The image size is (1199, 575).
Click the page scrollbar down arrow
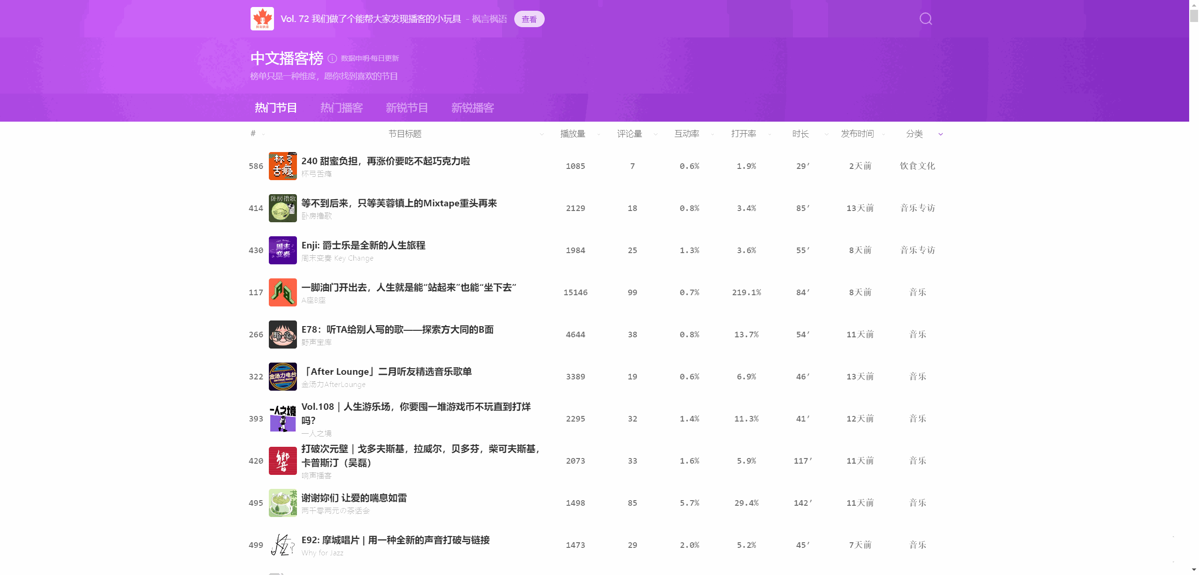point(1194,570)
